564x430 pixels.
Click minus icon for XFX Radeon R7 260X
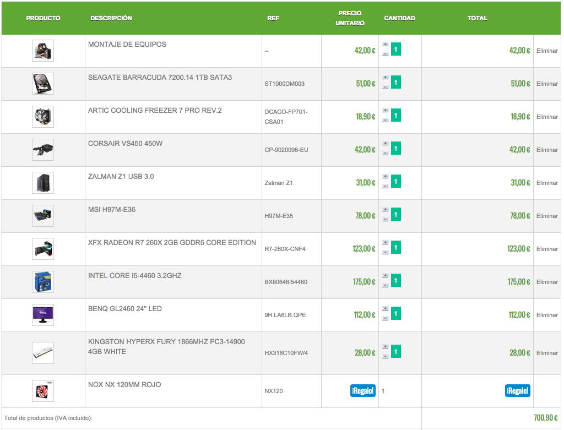click(x=385, y=252)
